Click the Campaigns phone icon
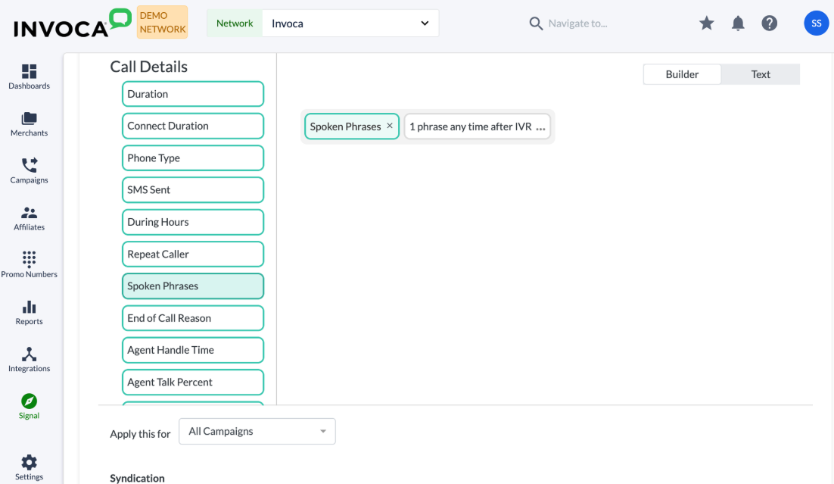 coord(29,168)
